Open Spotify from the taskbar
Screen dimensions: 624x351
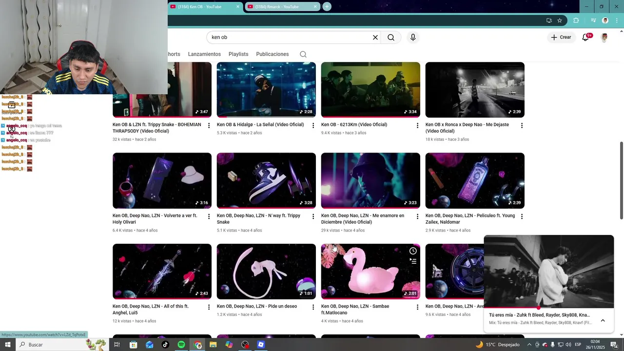pyautogui.click(x=181, y=345)
